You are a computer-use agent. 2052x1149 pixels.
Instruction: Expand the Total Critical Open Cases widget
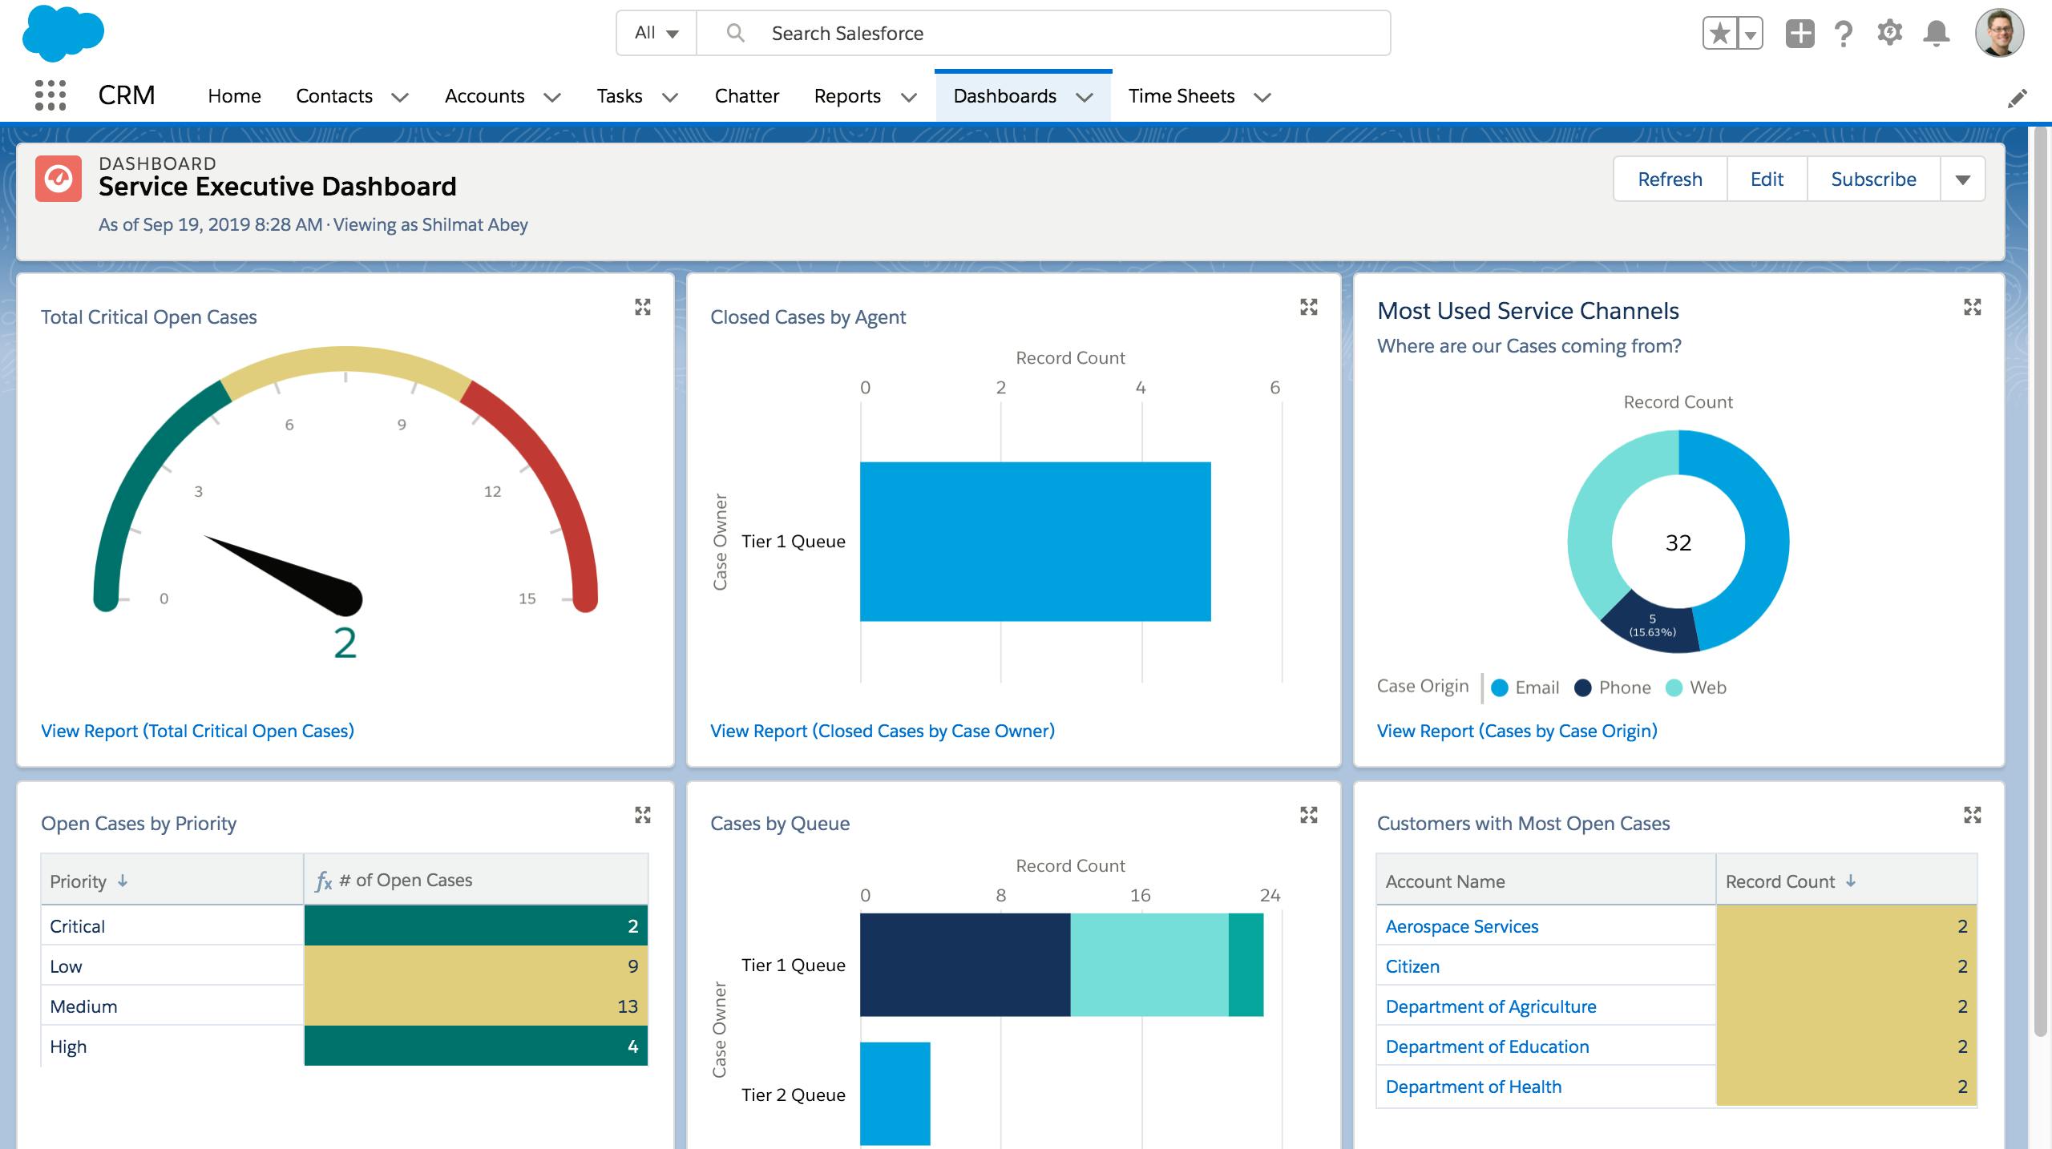643,307
